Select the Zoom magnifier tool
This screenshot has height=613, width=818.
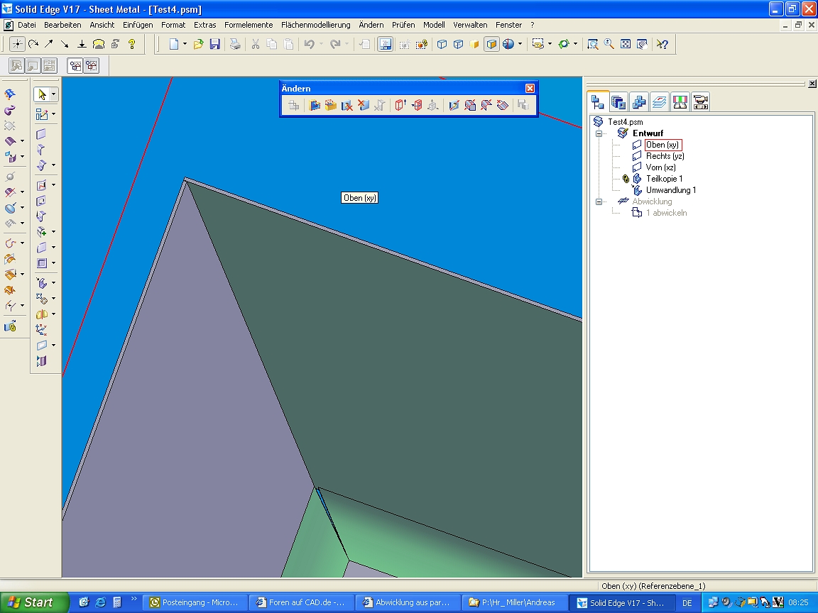coord(609,44)
